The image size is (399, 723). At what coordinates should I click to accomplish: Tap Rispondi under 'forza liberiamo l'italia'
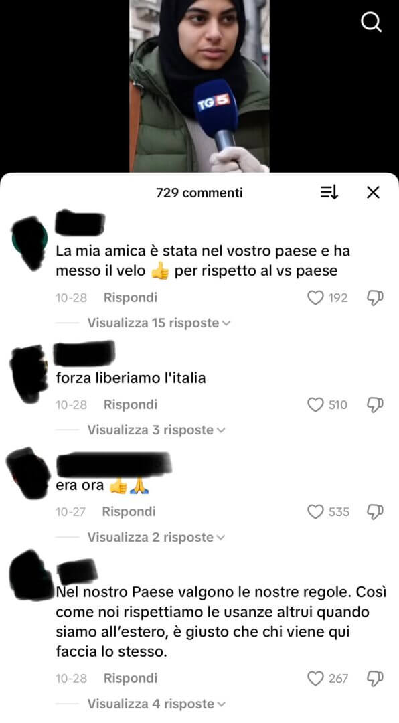131,405
